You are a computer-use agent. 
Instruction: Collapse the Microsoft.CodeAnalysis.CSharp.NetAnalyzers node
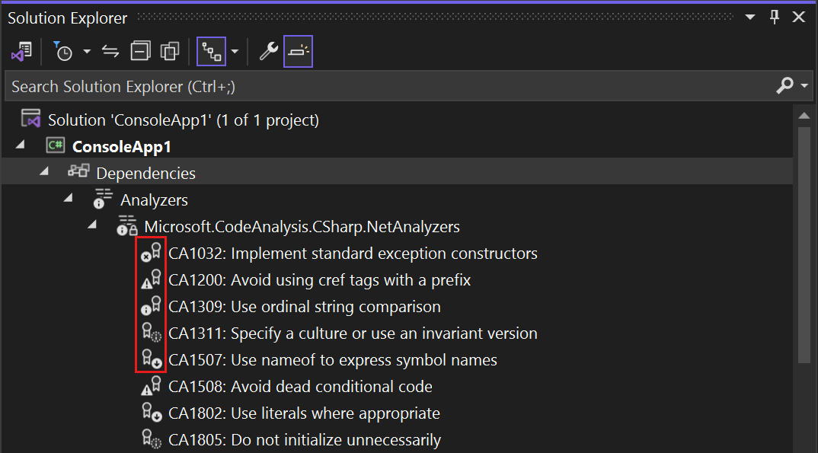click(92, 226)
